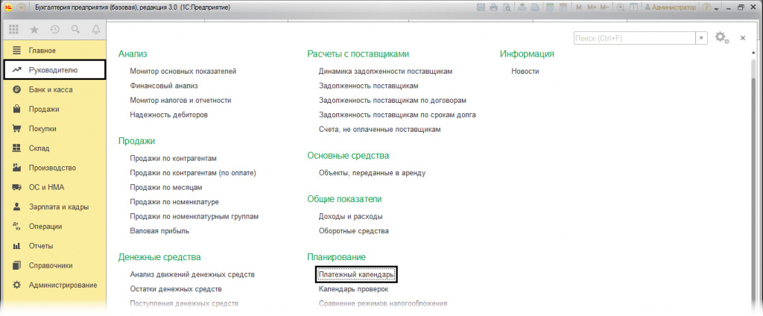
Task: Open menu settings gear icon
Action: (x=720, y=37)
